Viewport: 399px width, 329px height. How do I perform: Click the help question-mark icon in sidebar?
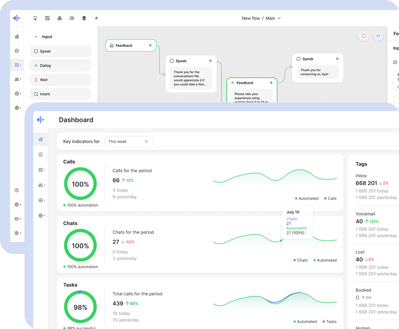pyautogui.click(x=17, y=190)
